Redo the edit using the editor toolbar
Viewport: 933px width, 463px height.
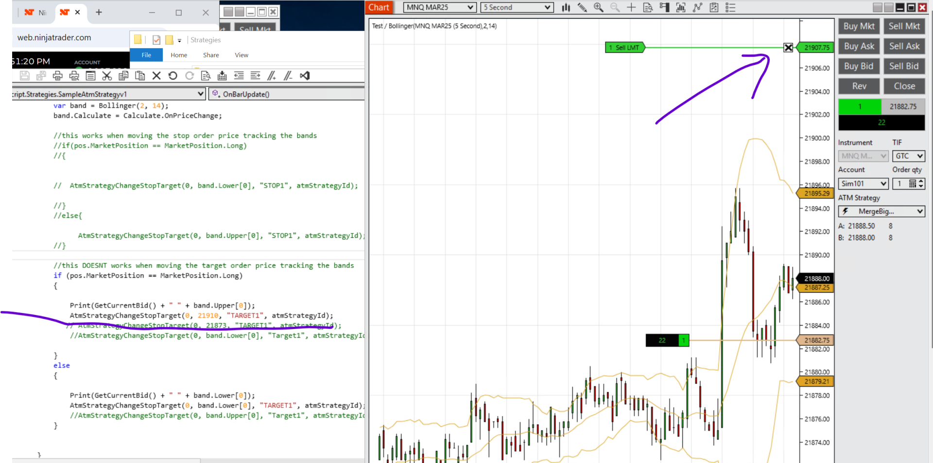point(190,76)
